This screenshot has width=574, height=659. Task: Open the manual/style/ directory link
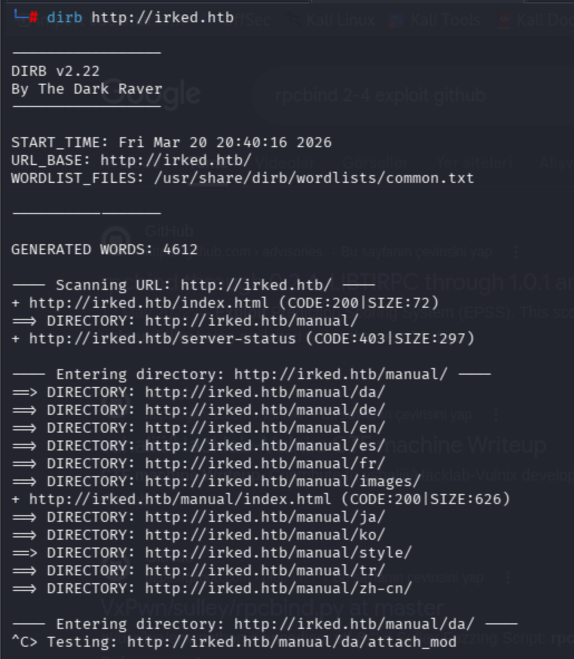coord(278,553)
